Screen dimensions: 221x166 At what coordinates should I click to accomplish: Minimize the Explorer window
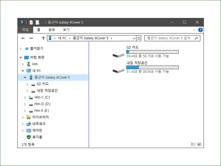click(172, 22)
